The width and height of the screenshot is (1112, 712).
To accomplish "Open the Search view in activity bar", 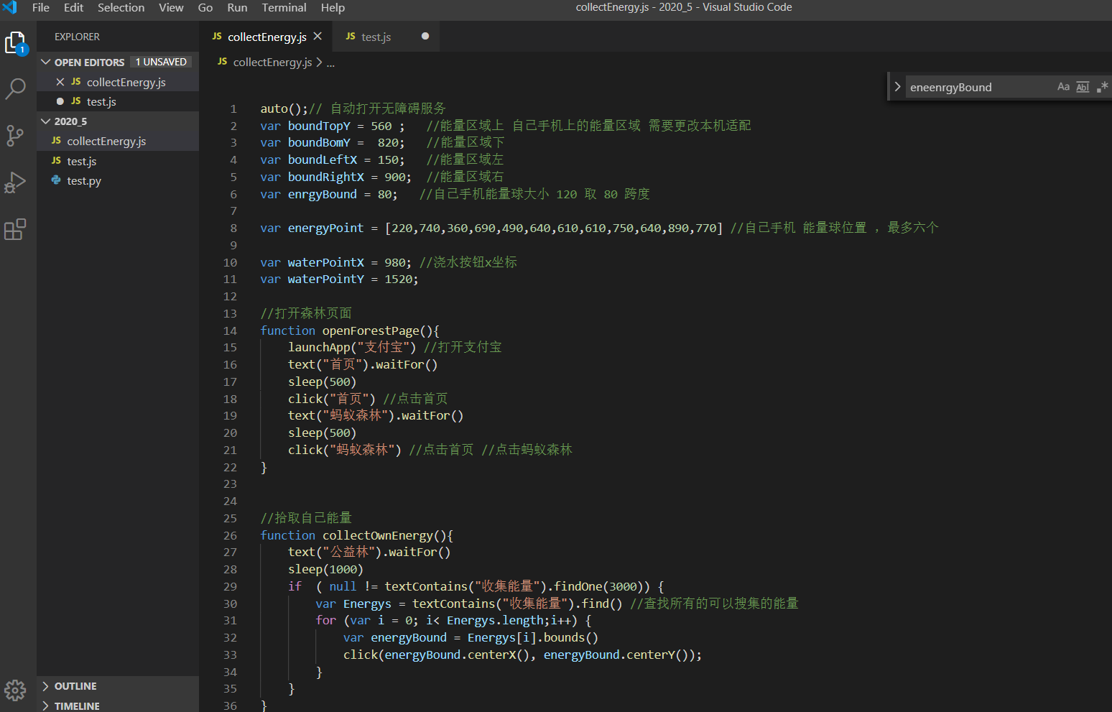I will click(15, 89).
